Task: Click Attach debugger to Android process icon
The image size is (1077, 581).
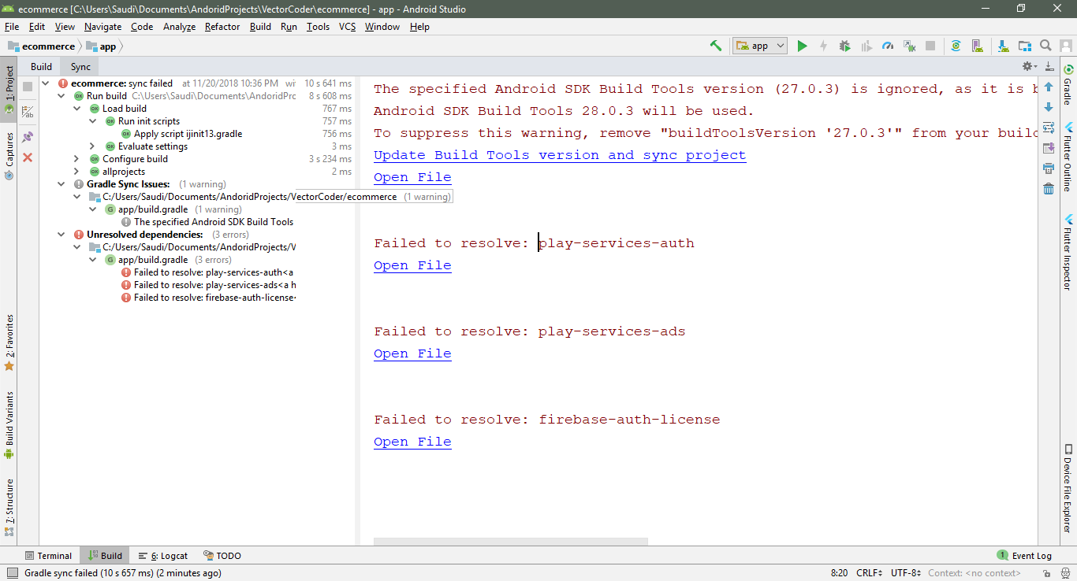Action: 909,46
